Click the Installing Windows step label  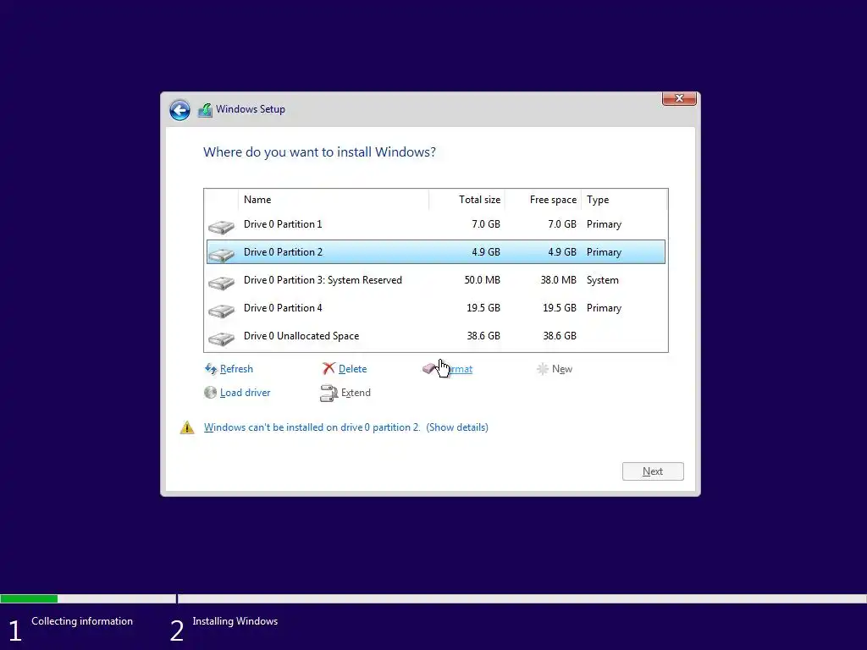pos(235,621)
